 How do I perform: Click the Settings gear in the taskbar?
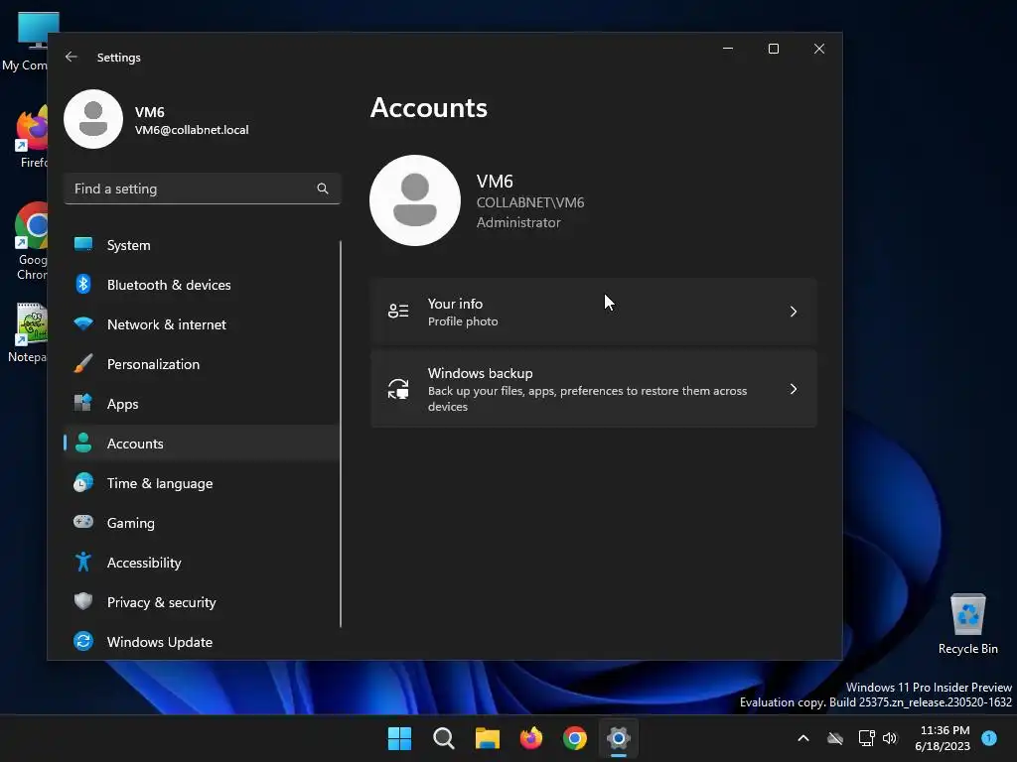tap(619, 738)
